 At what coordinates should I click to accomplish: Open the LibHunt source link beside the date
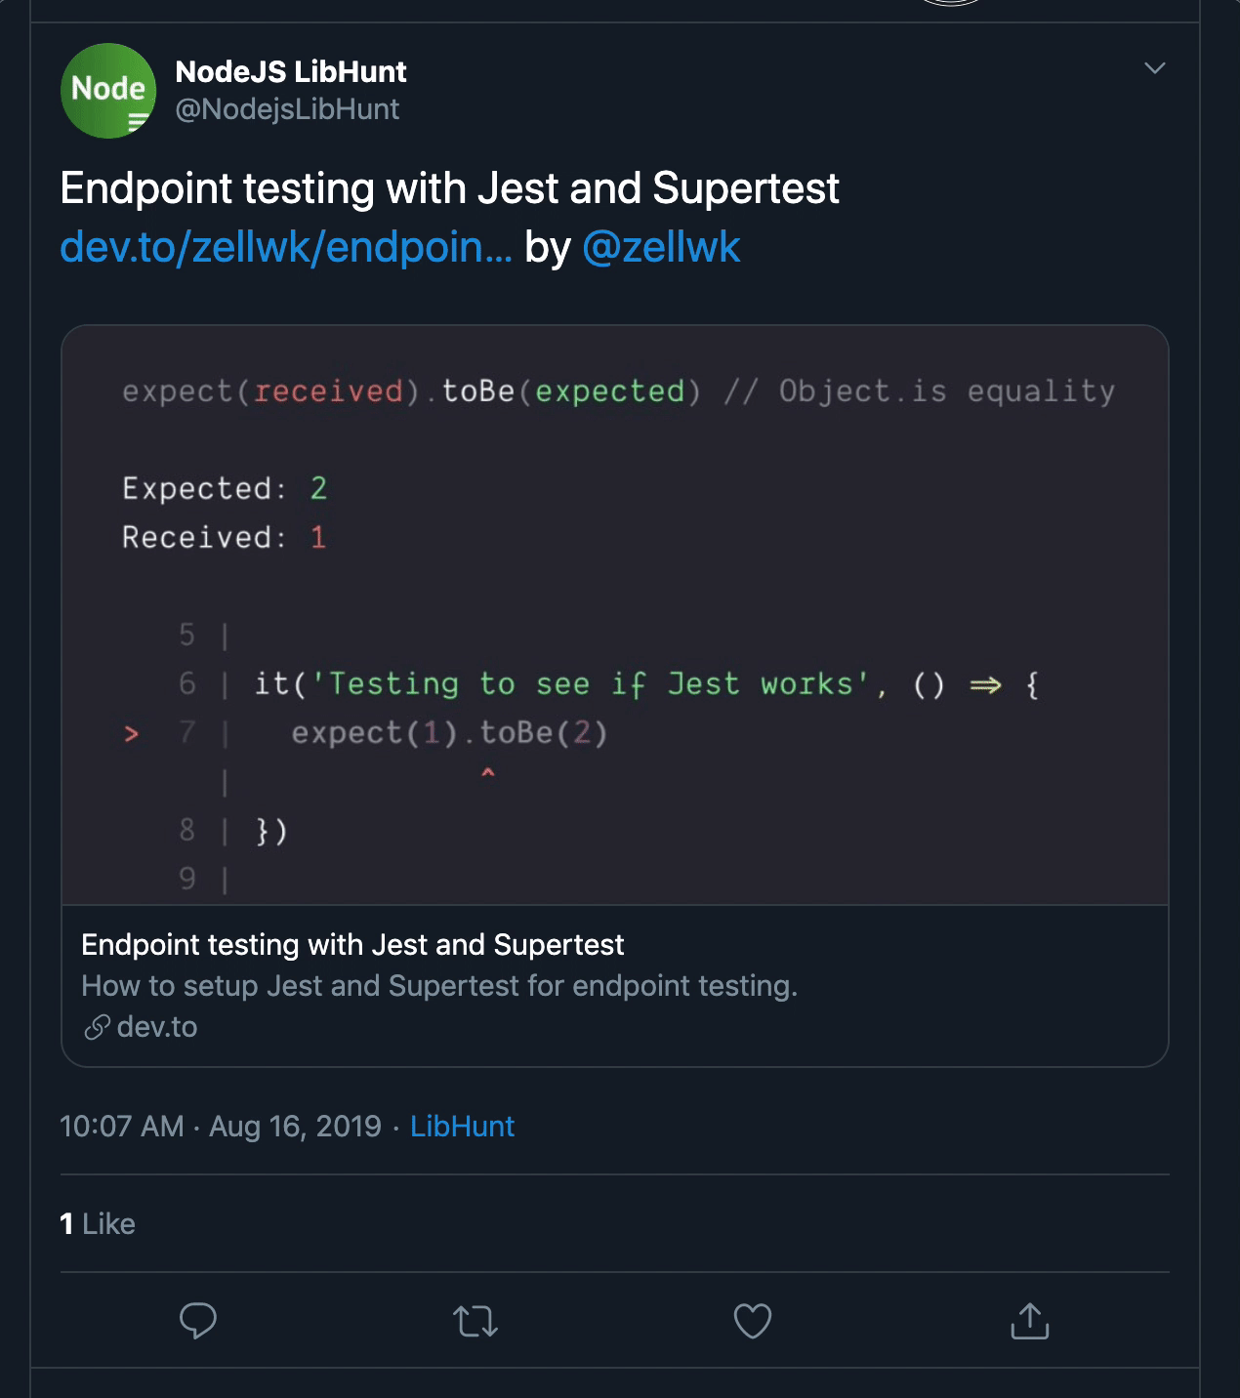463,1126
